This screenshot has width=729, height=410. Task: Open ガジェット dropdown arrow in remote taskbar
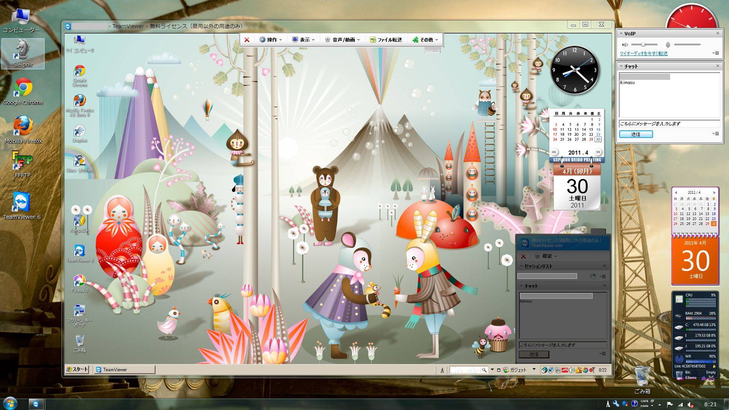pos(534,369)
